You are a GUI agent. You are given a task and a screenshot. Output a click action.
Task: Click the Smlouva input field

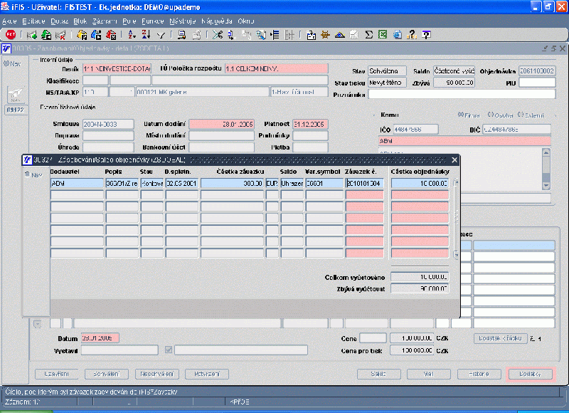click(x=107, y=124)
